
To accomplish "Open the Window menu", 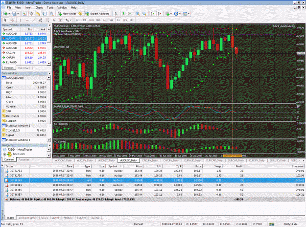I will (x=62, y=8).
